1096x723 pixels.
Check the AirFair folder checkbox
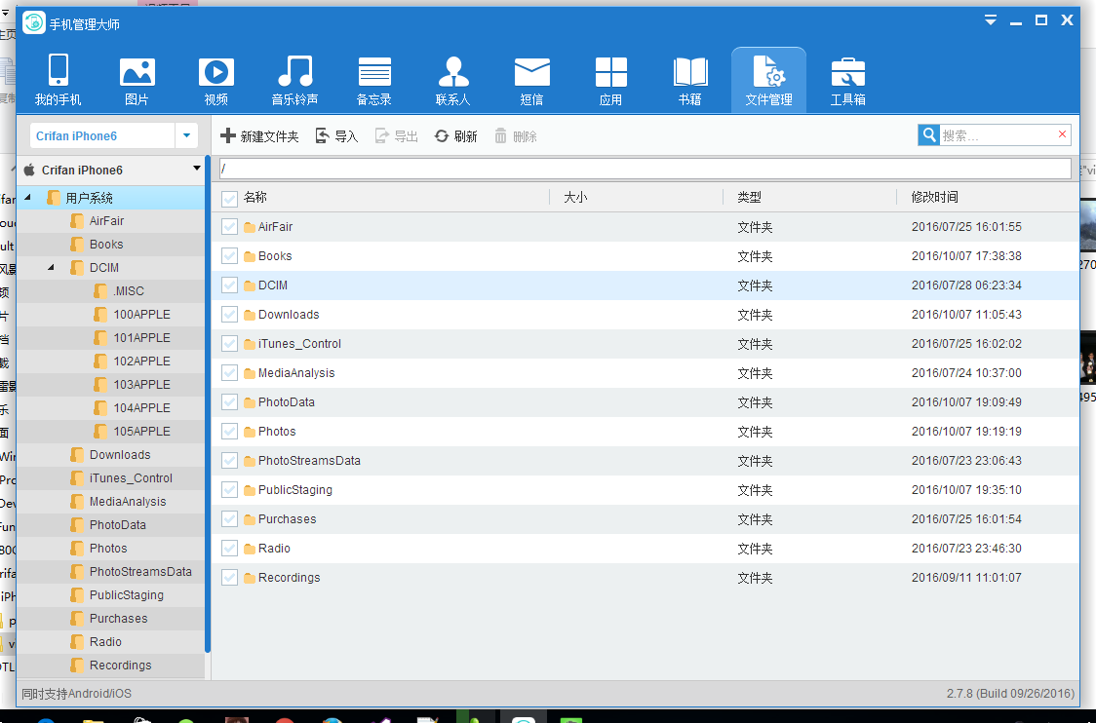tap(229, 226)
